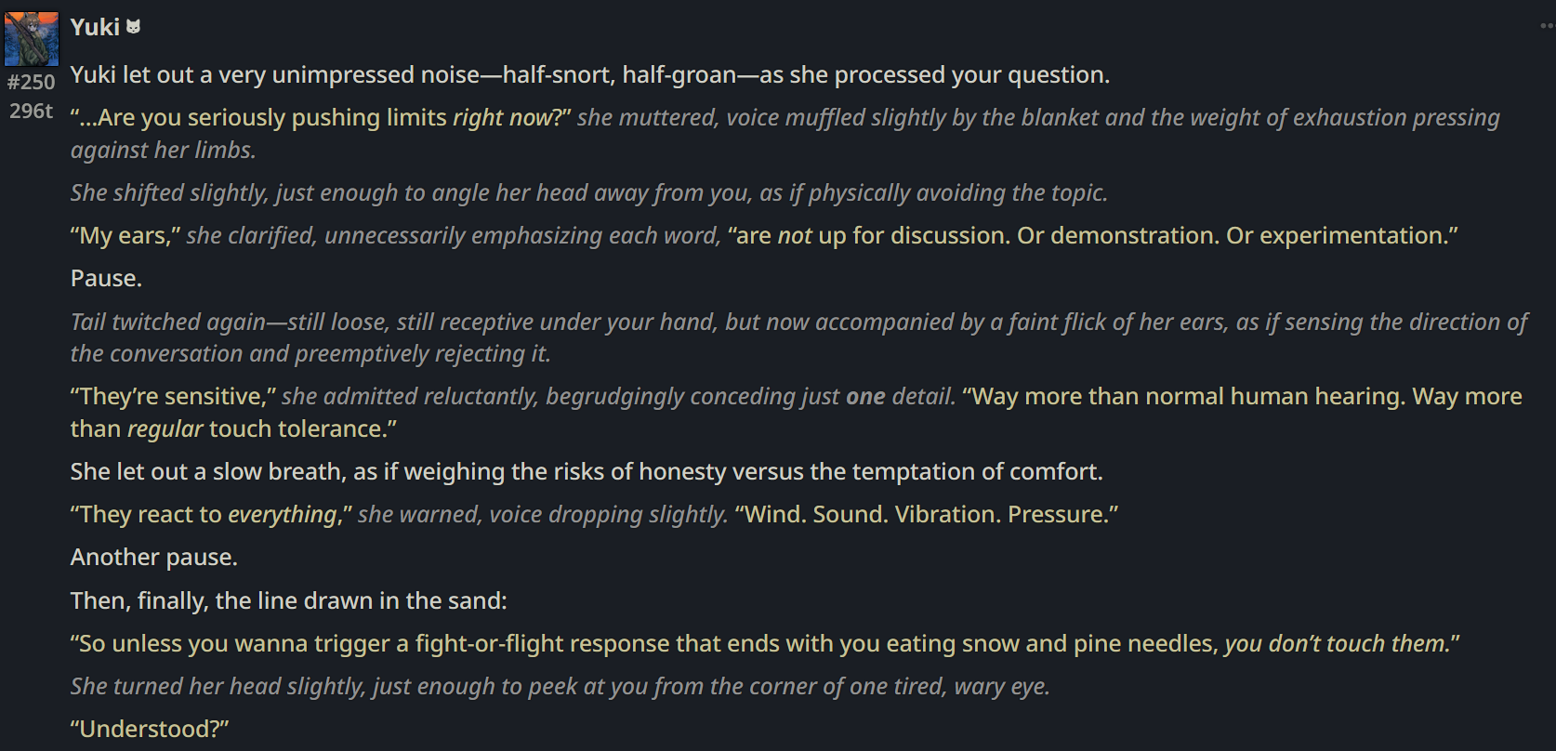Click the "Another pause." line
This screenshot has height=751, width=1556.
coord(154,558)
